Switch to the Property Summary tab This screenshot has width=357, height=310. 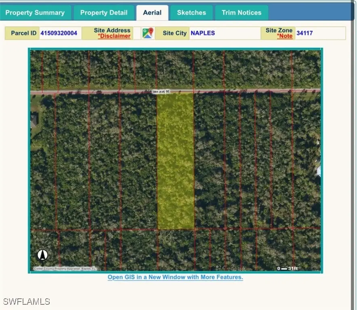[36, 13]
